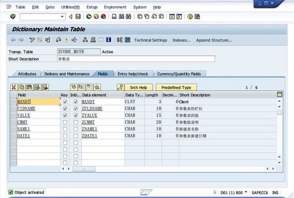Toggle Key checkbox for FIDNAME row
This screenshot has height=198, width=294.
coord(65,108)
